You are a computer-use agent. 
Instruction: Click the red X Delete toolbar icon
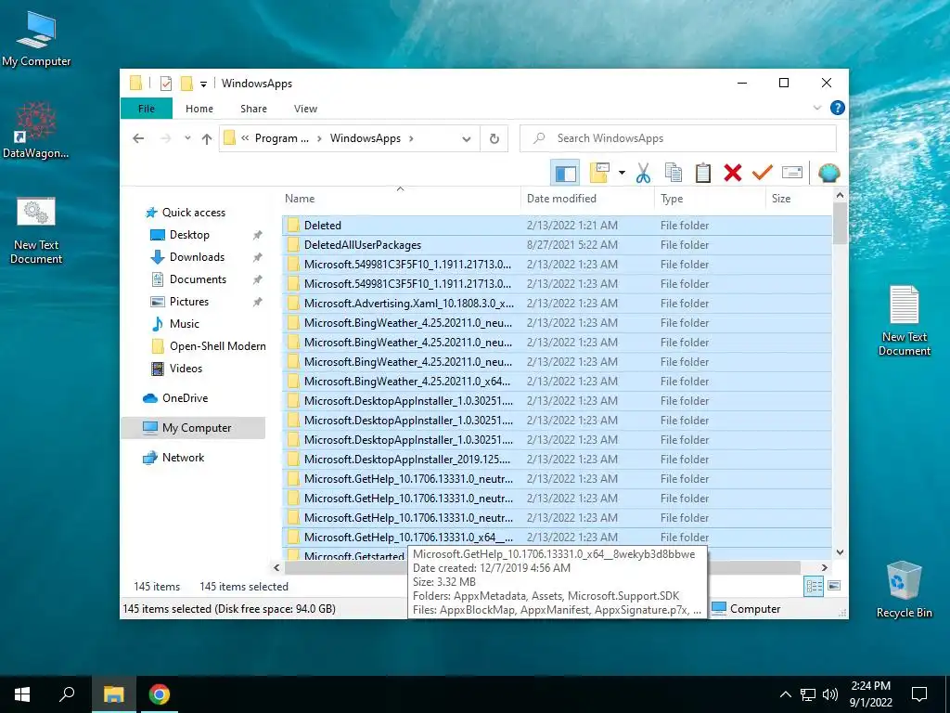point(733,173)
